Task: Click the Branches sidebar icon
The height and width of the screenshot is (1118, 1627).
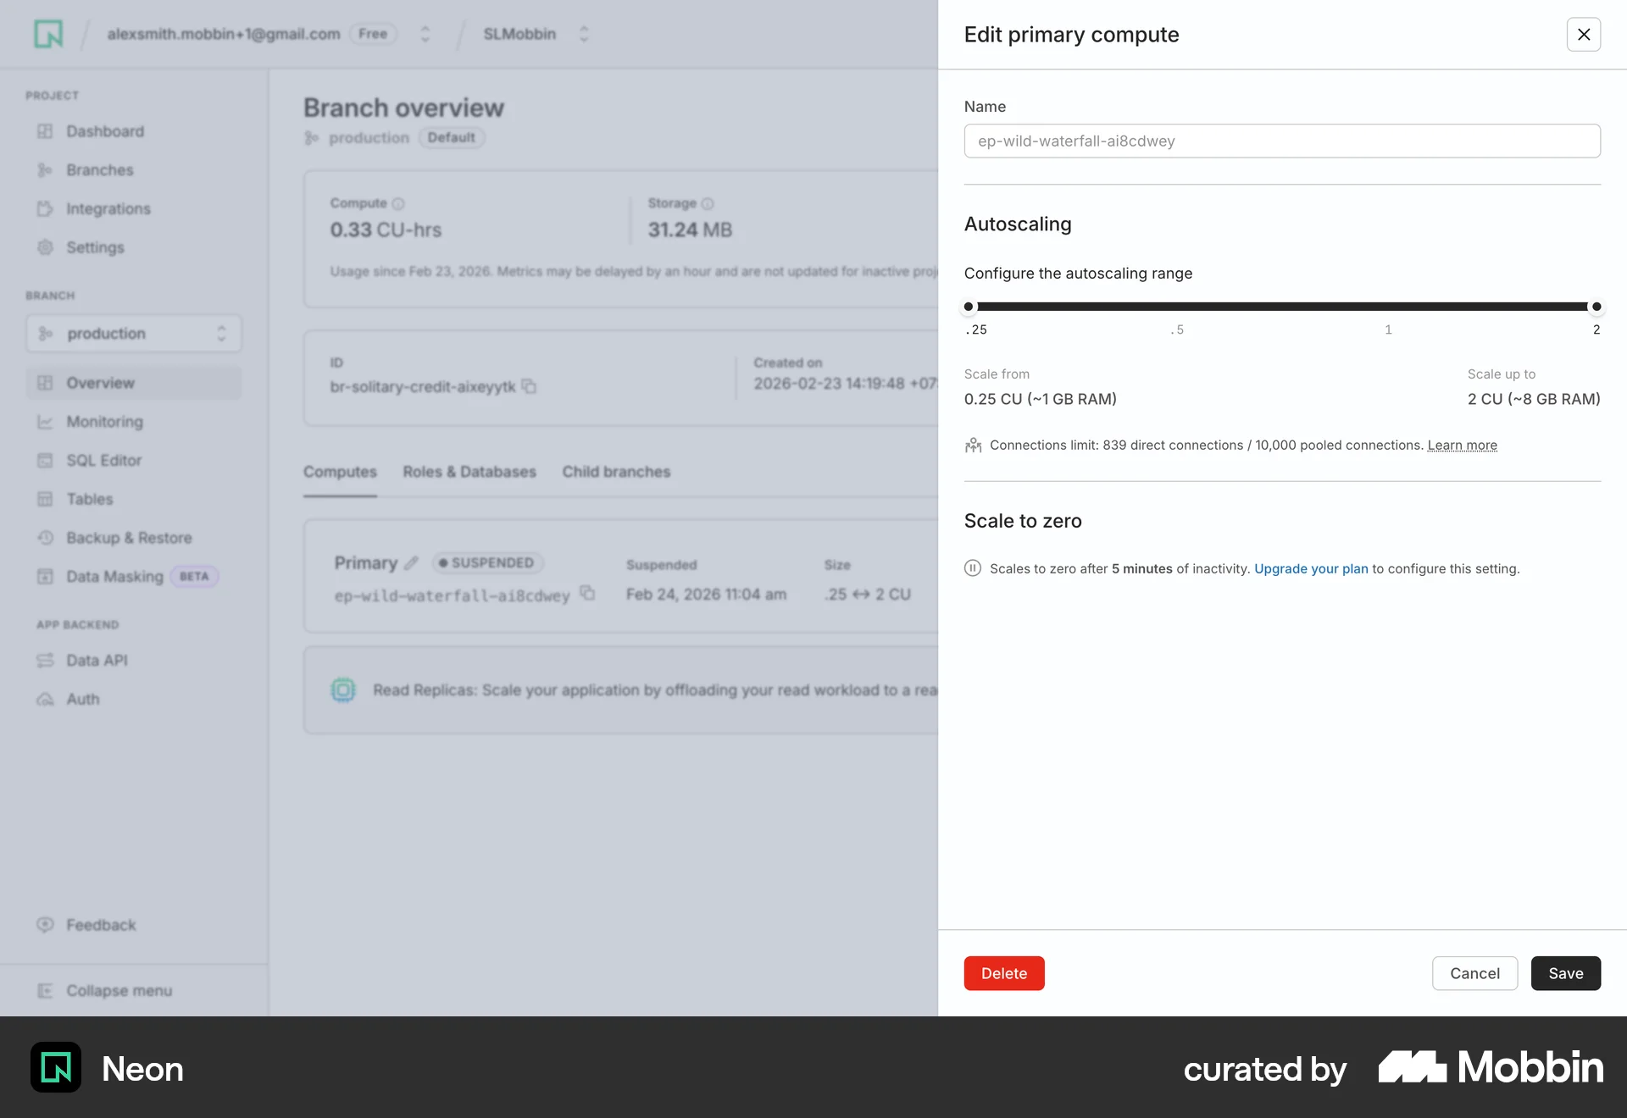Action: [45, 170]
